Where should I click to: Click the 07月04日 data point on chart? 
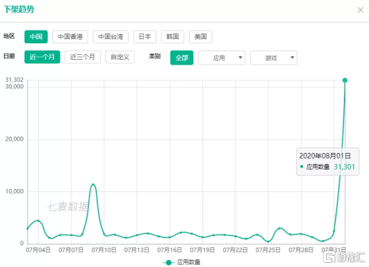[38, 221]
